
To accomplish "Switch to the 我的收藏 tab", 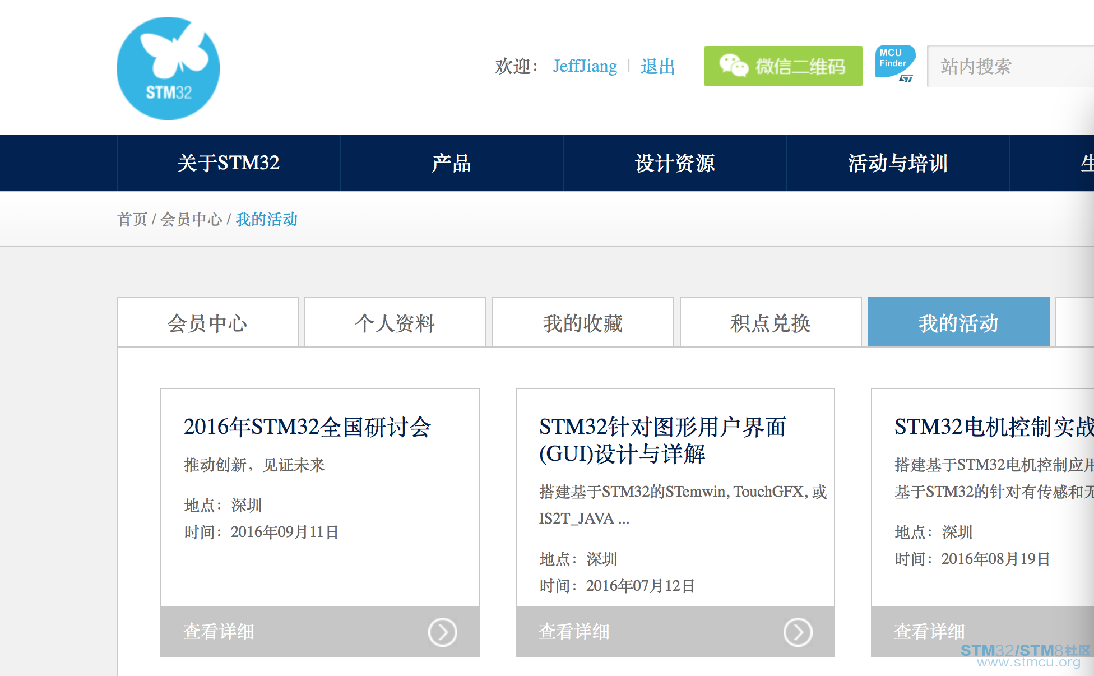I will click(583, 322).
